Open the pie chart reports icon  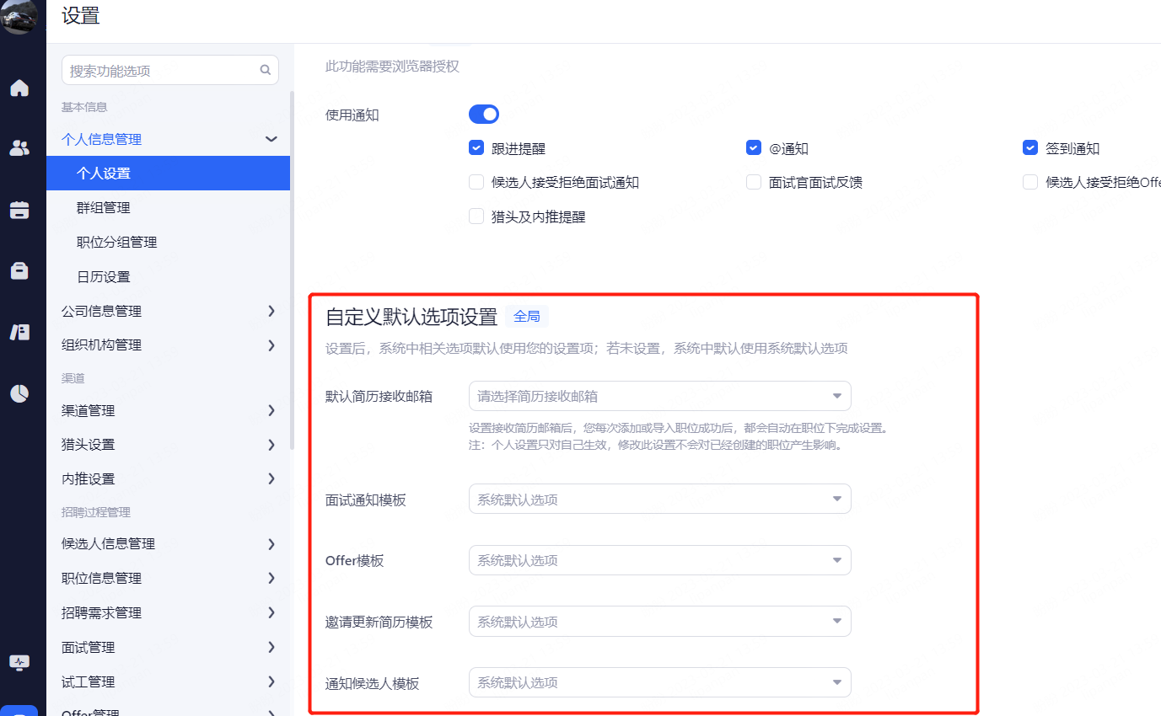pyautogui.click(x=19, y=393)
